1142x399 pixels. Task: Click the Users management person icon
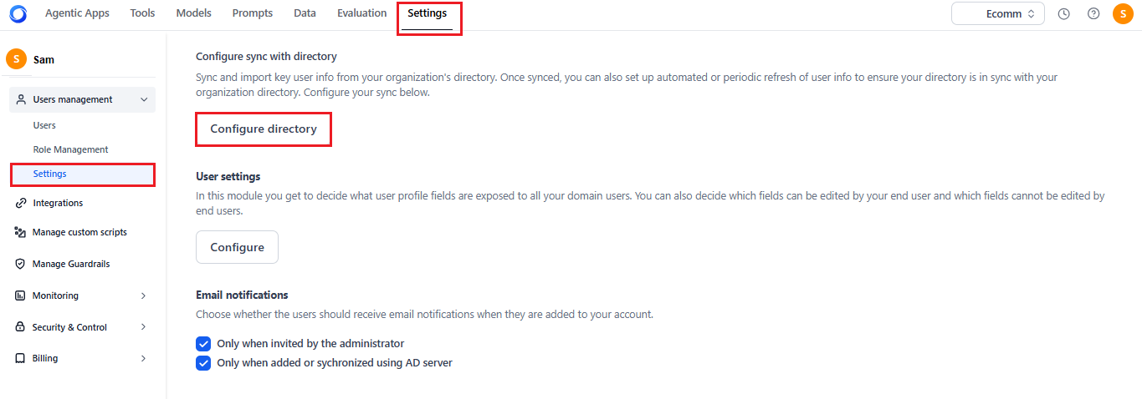(21, 99)
